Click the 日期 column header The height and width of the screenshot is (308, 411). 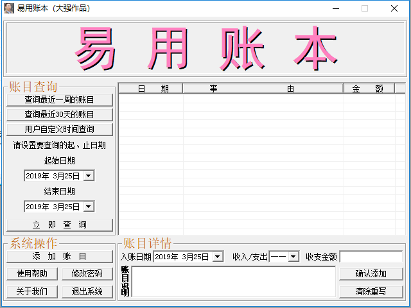152,89
